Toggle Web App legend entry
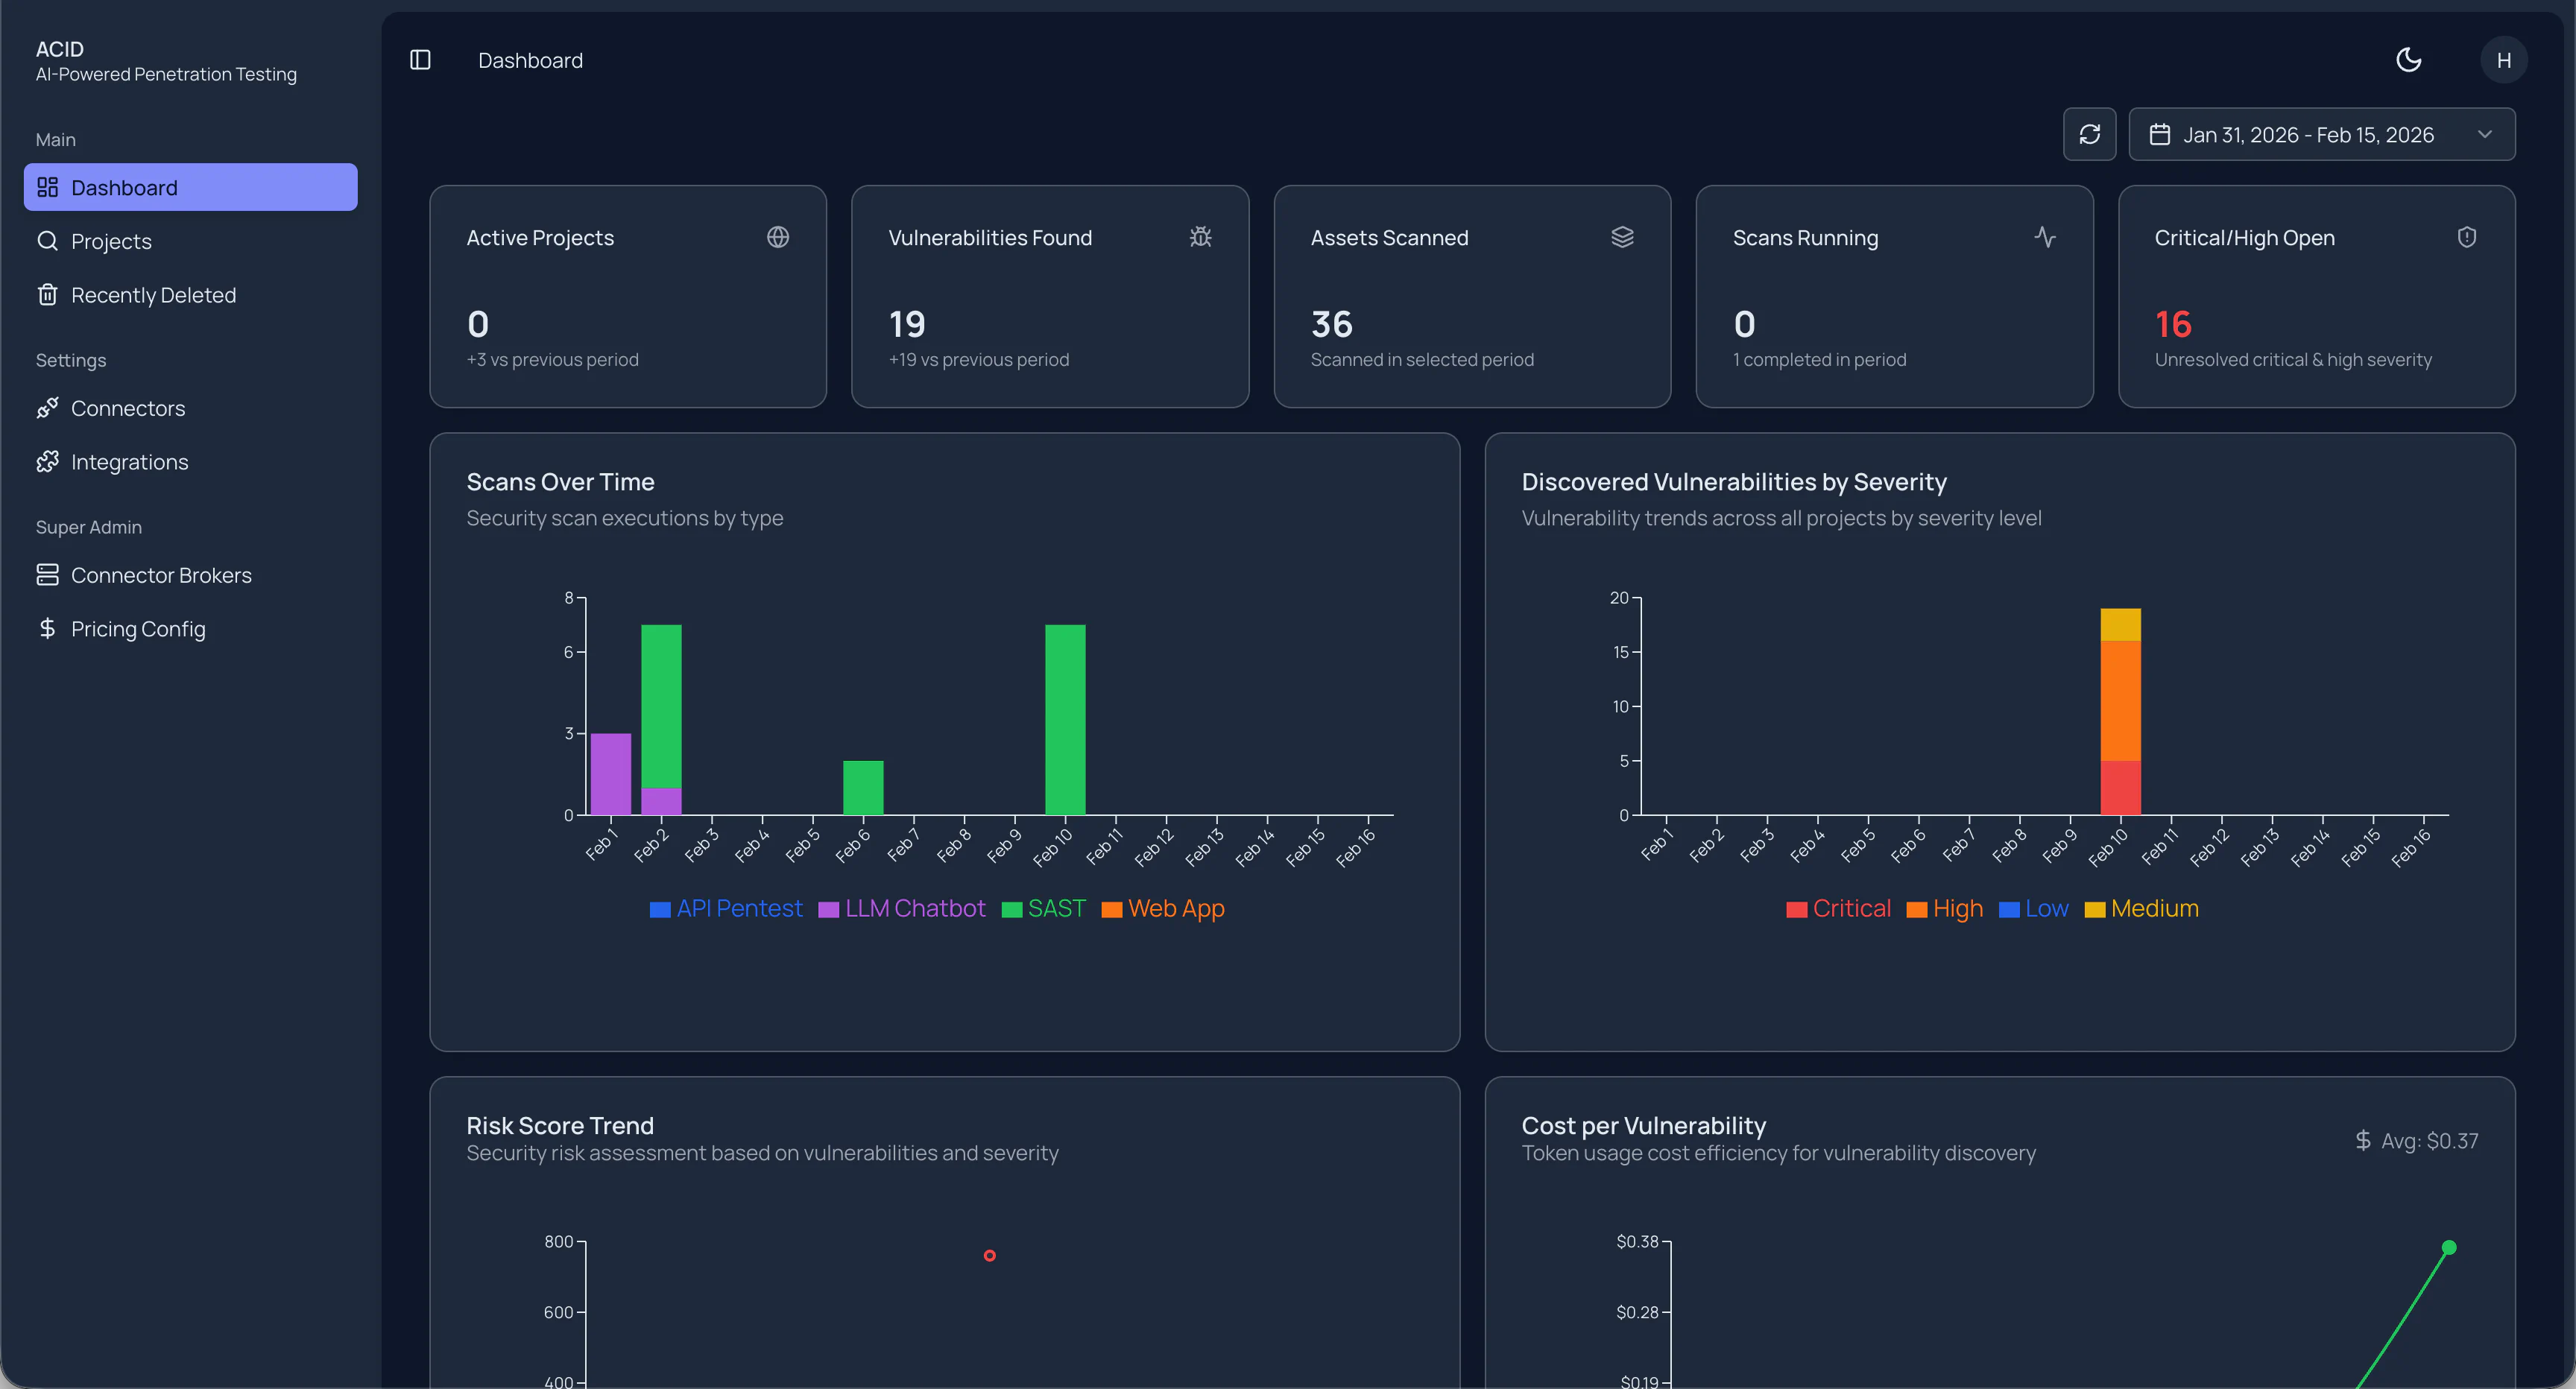 click(x=1163, y=909)
